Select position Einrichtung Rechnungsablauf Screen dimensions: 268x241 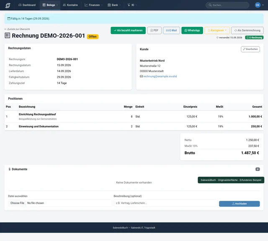37,114
